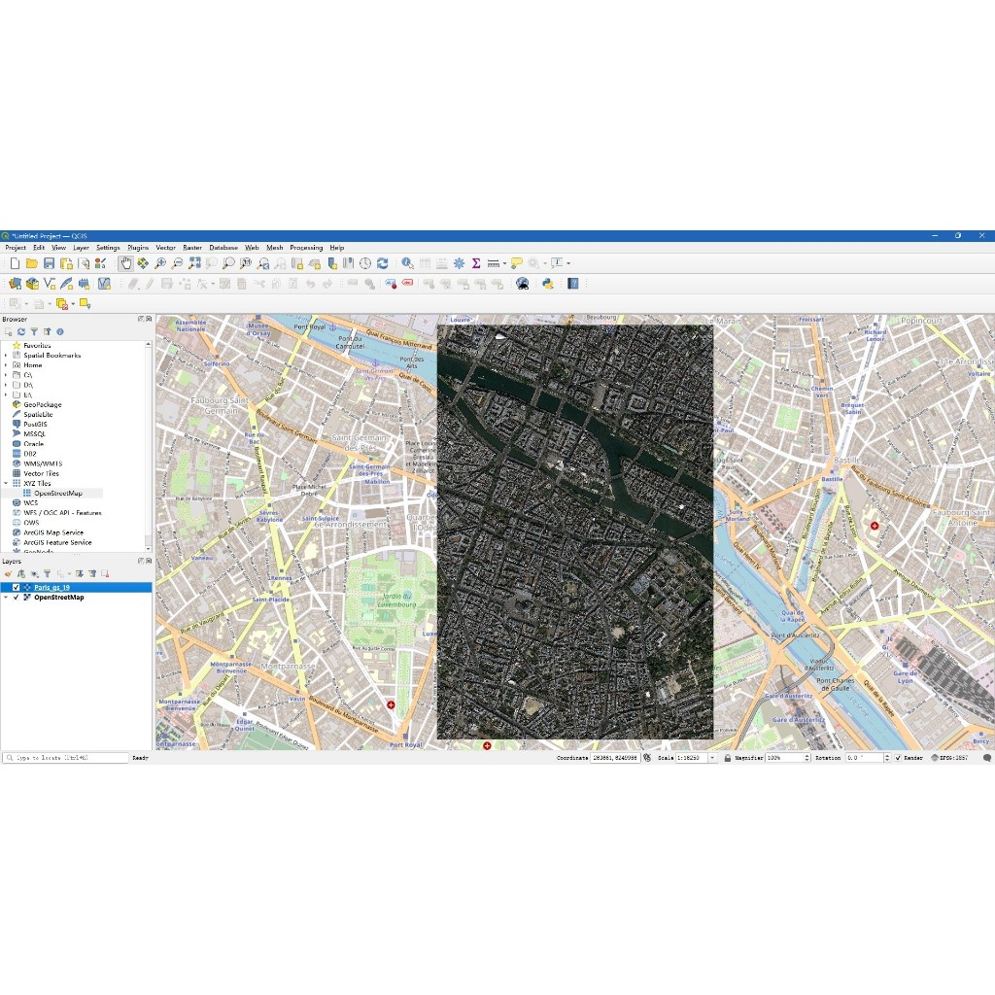Click the locator search field
This screenshot has width=995, height=995.
point(66,758)
